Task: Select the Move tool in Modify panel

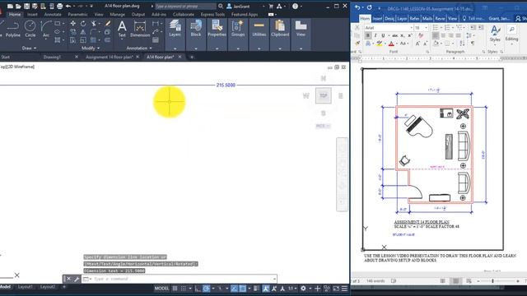Action: pyautogui.click(x=73, y=24)
